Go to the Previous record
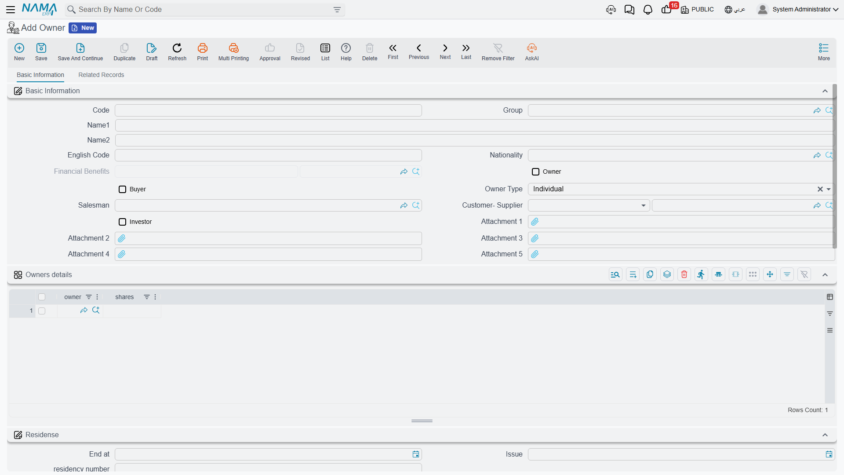Image resolution: width=844 pixels, height=475 pixels. tap(419, 51)
